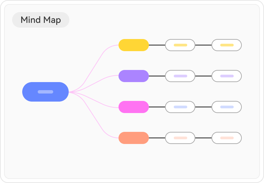Select the purple branch node

[134, 76]
